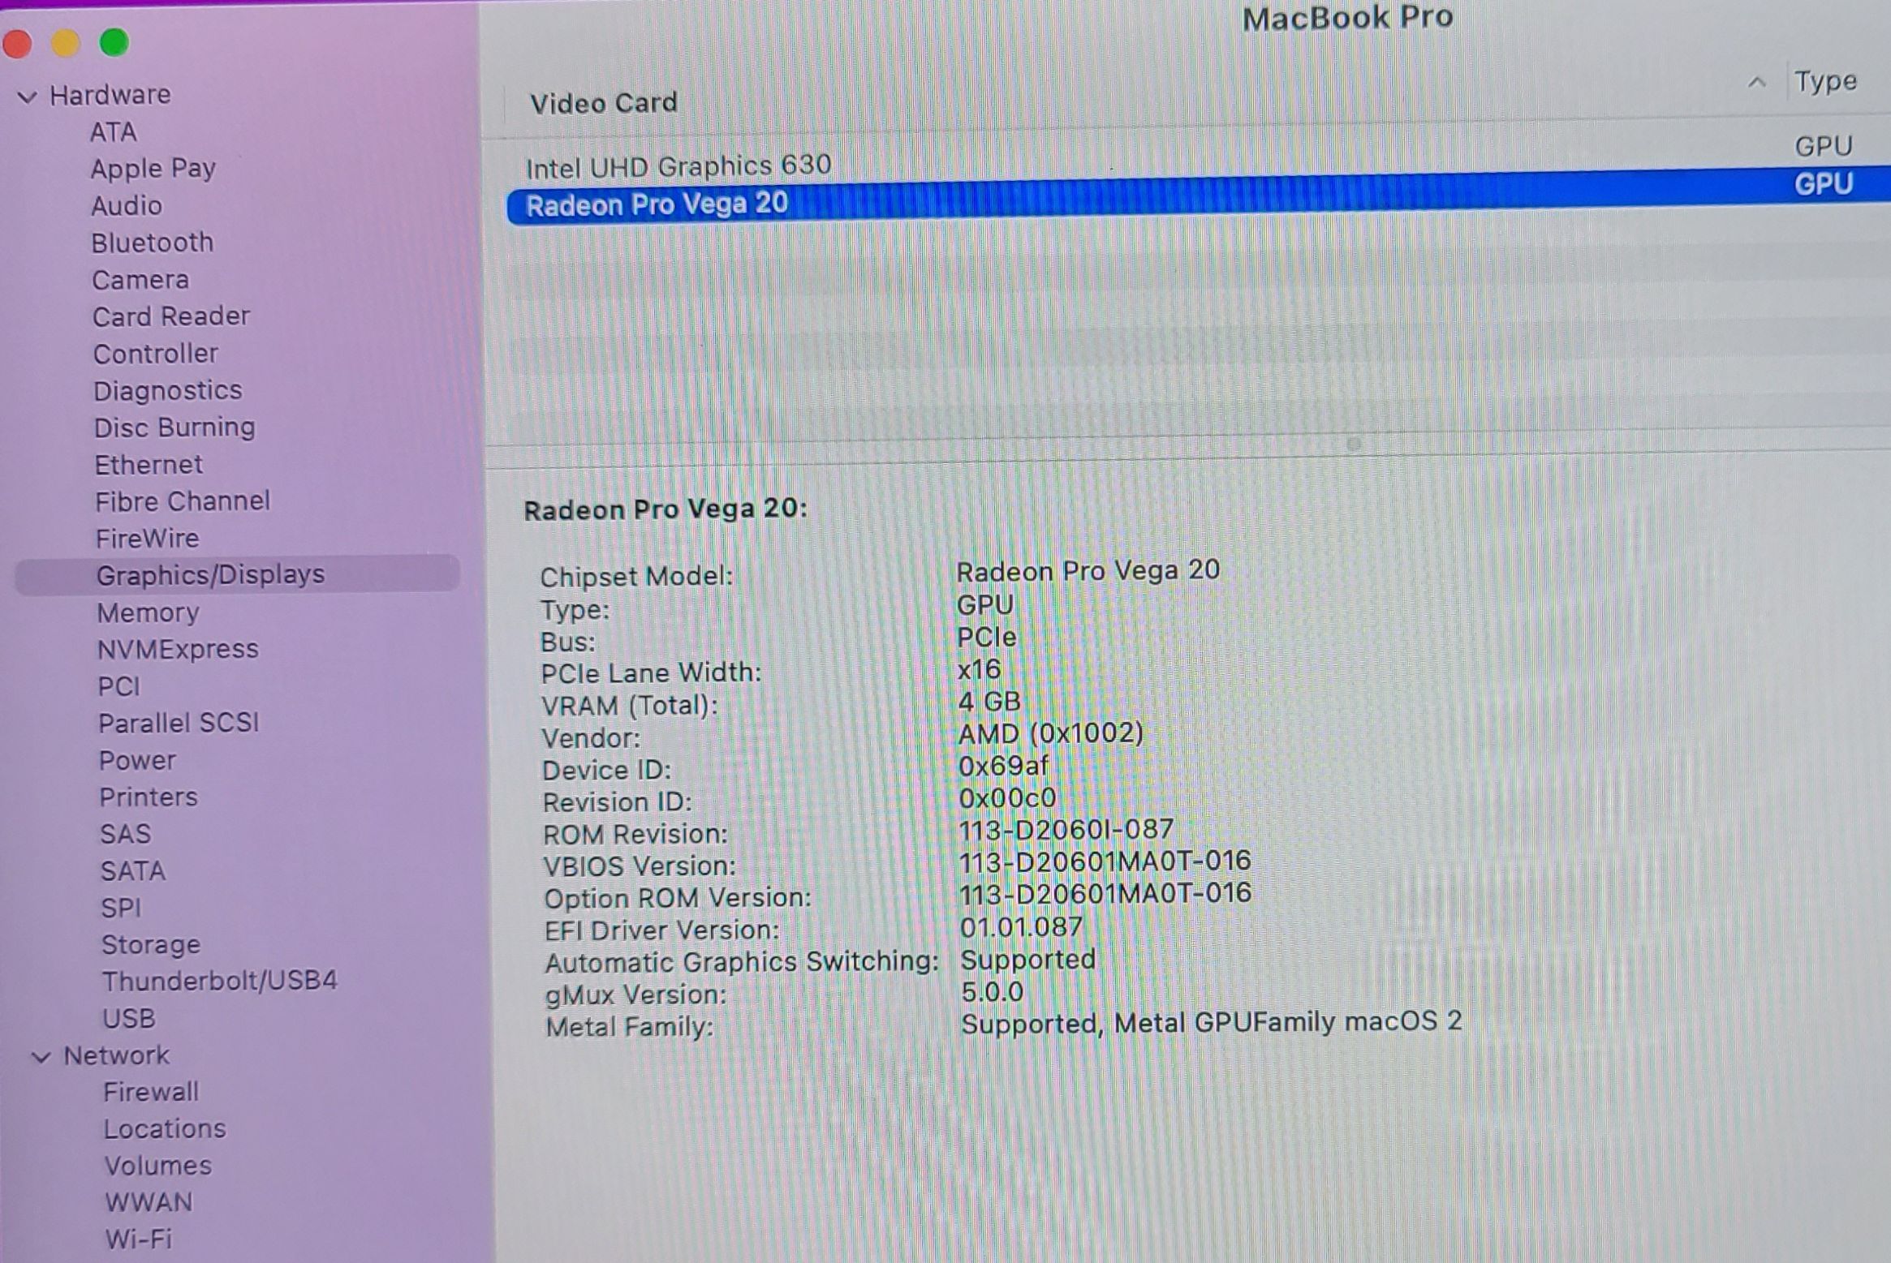This screenshot has width=1891, height=1263.
Task: Click the yellow minimize window button
Action: click(x=66, y=43)
